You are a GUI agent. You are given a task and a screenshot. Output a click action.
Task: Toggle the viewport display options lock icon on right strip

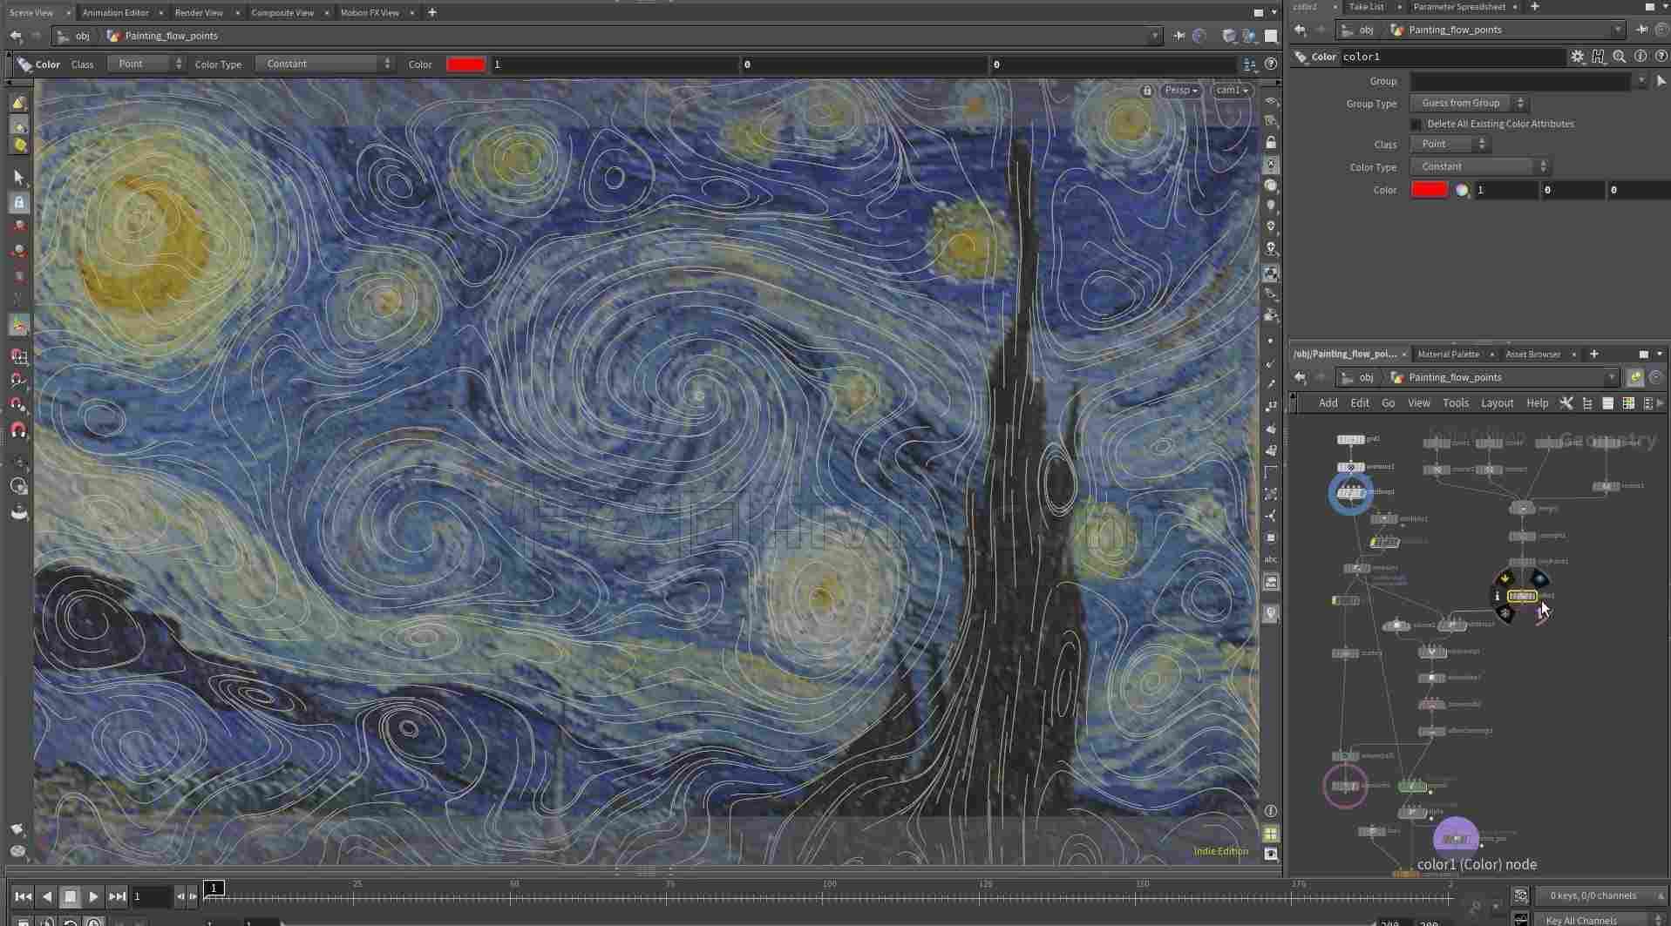click(1271, 142)
